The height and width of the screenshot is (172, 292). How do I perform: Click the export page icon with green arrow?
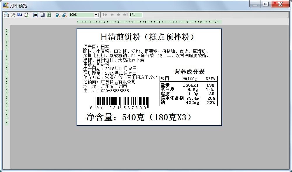(x=27, y=15)
